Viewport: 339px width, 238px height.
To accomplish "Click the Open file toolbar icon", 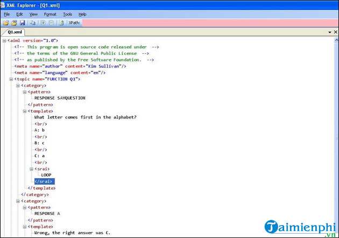I will tap(6, 23).
